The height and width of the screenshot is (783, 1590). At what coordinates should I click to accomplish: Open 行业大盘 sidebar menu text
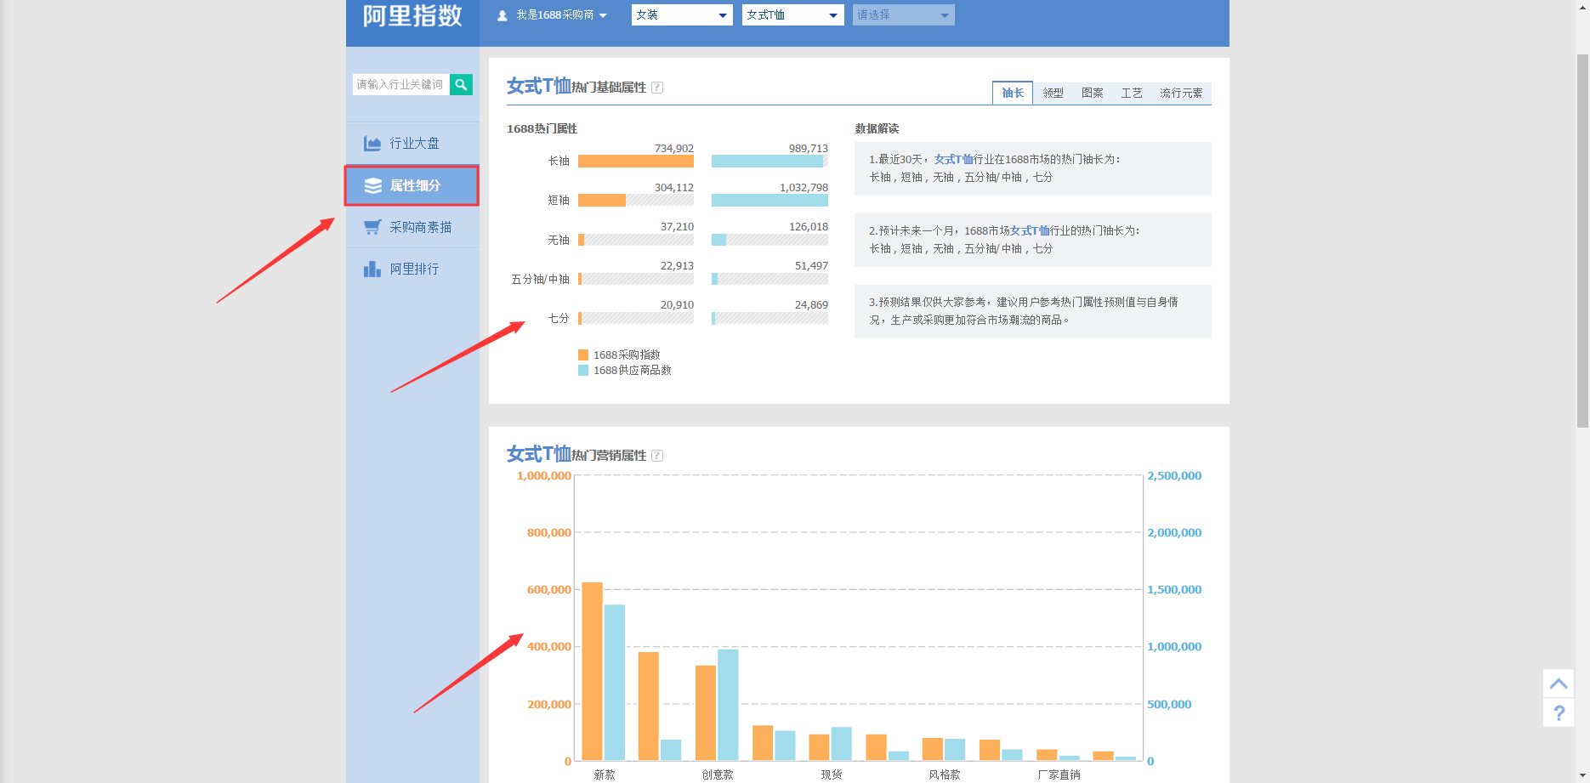pos(415,144)
